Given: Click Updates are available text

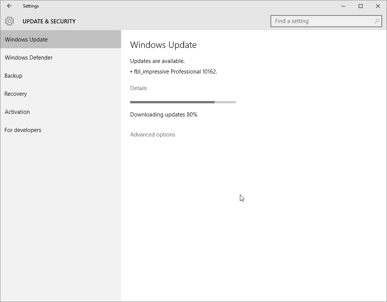Looking at the screenshot, I should [157, 61].
